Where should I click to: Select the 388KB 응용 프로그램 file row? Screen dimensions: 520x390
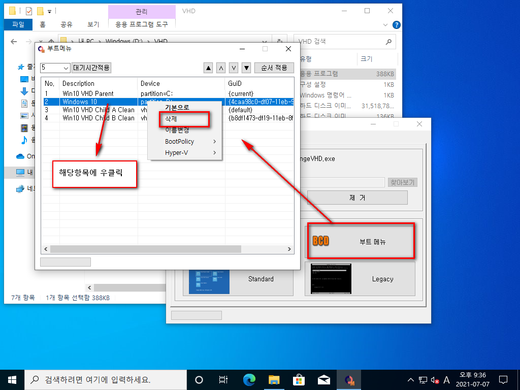point(347,74)
